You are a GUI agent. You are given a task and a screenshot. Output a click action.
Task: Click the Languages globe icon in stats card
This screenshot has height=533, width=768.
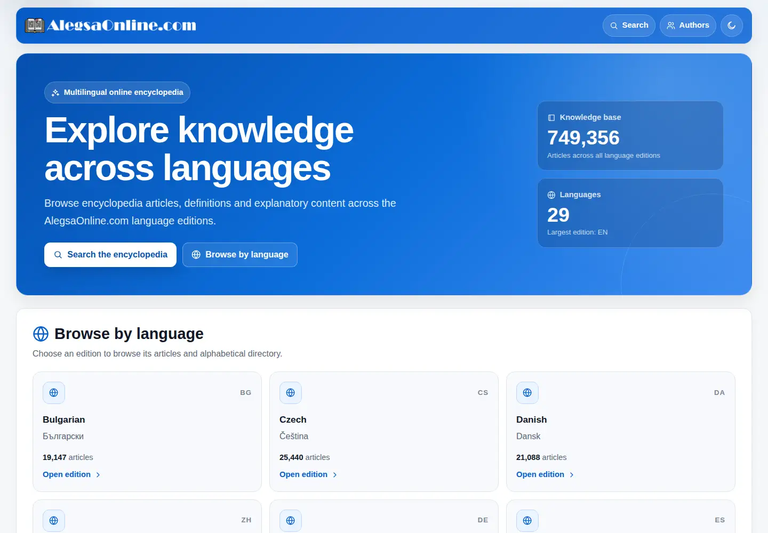(551, 195)
